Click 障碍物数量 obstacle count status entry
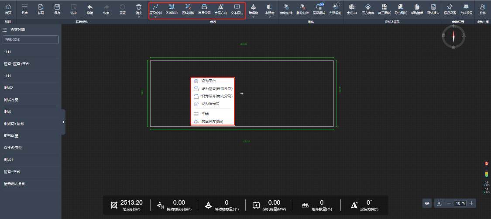Screen dimensions: 491x219 point(222,205)
